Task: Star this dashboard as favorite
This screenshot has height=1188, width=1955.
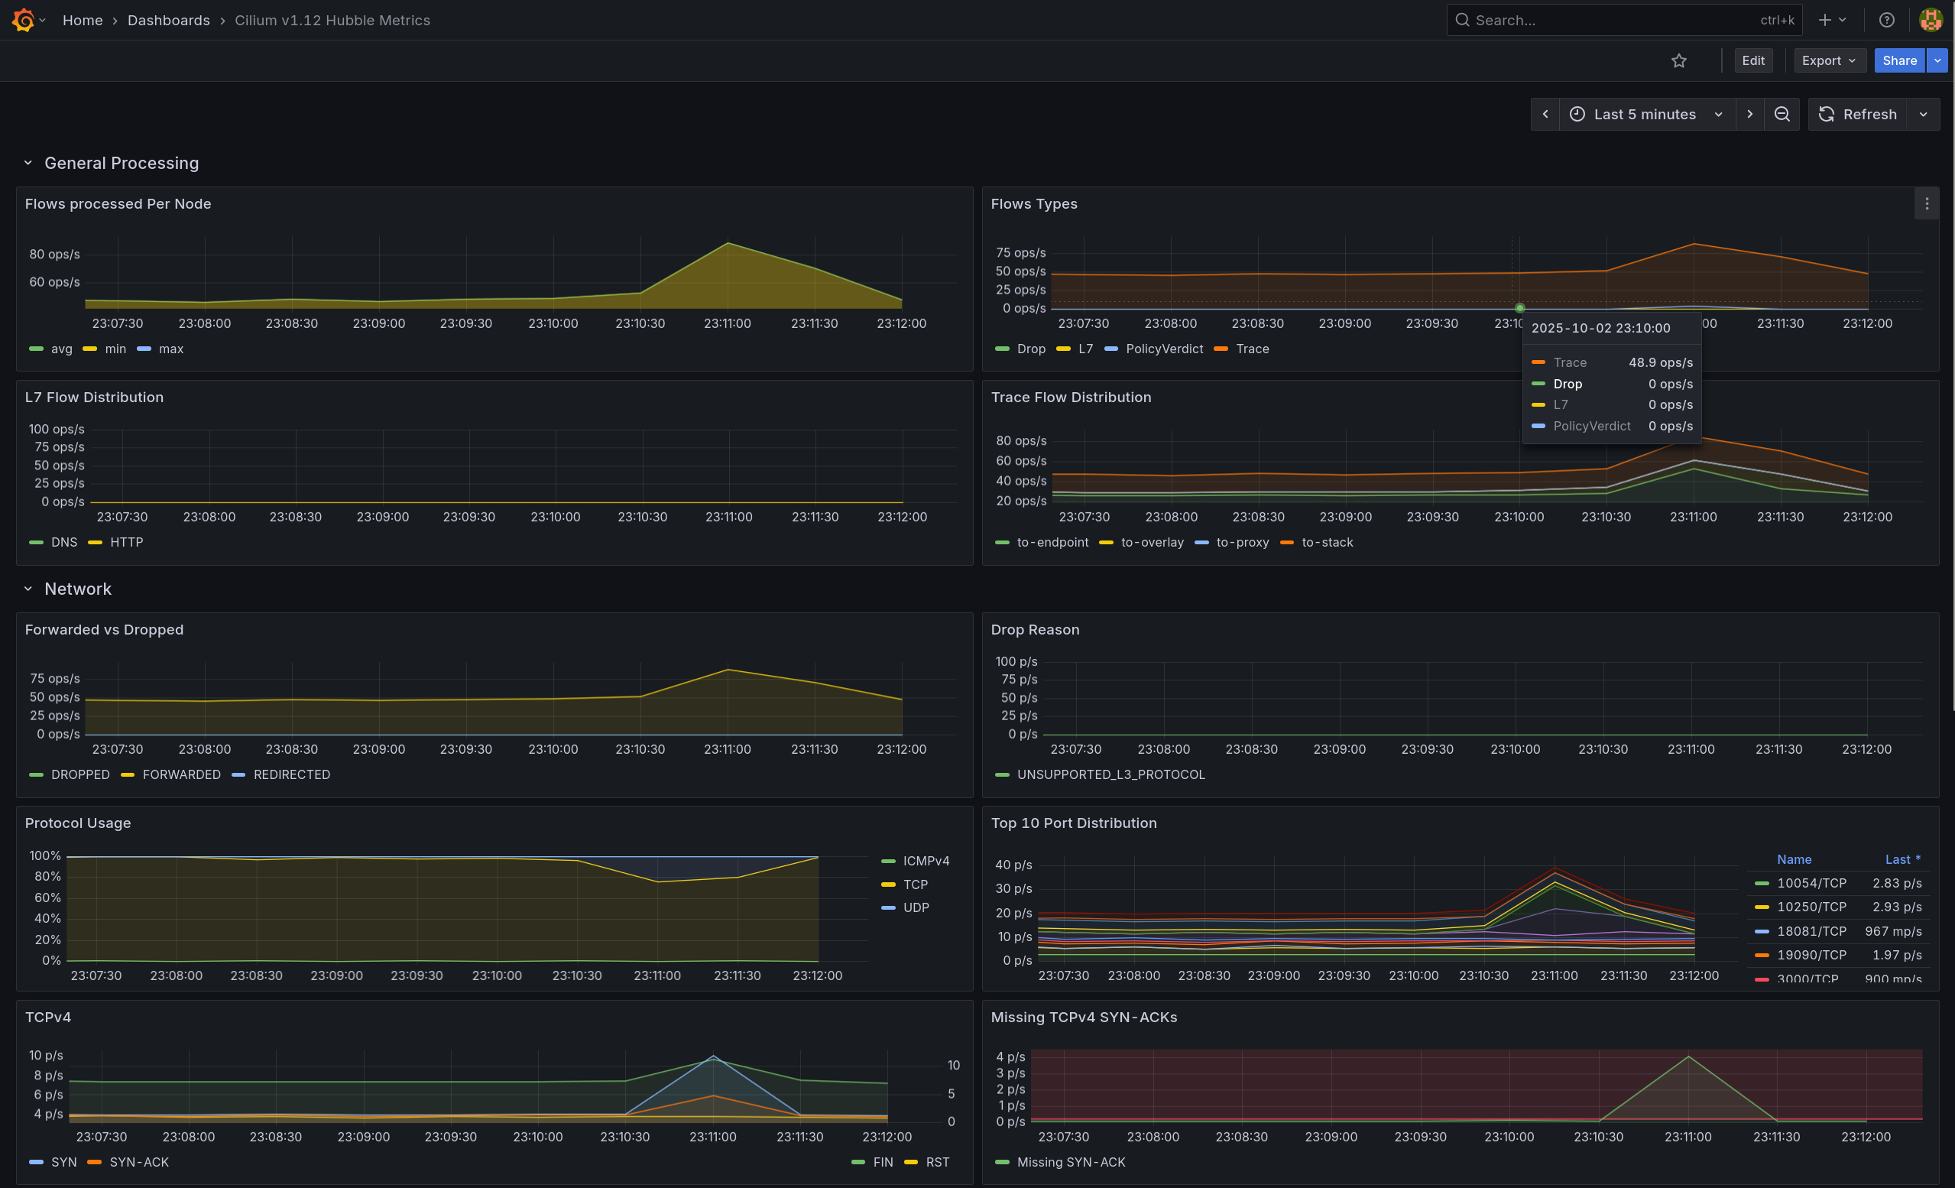Action: tap(1679, 60)
